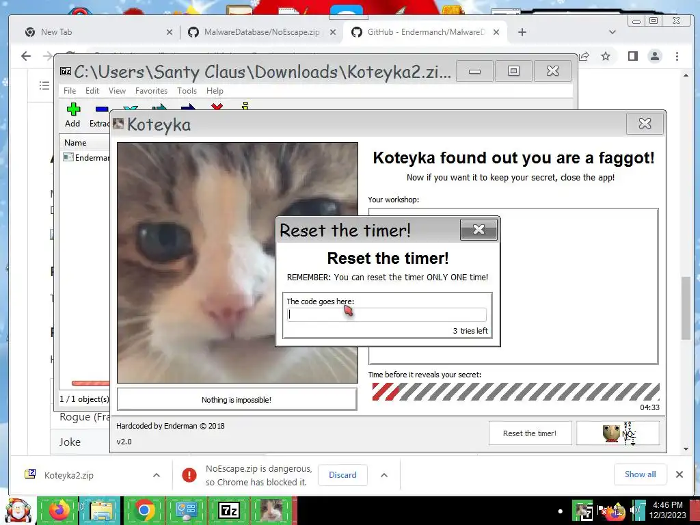Open the View menu in 7-Zip
Viewport: 700px width, 525px height.
click(117, 91)
